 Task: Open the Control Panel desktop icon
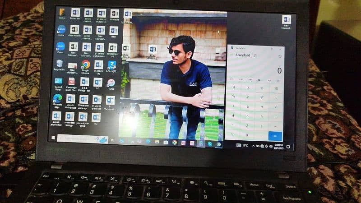[x=59, y=82]
